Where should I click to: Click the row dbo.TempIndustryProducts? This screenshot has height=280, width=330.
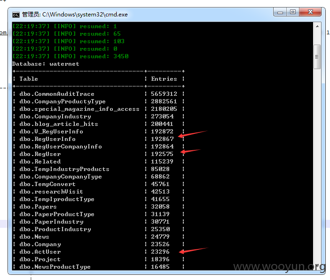pos(99,169)
